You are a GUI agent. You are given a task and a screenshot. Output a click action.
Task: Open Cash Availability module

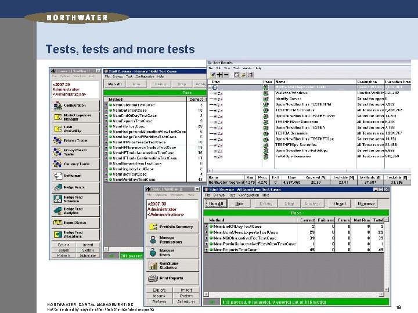58,129
